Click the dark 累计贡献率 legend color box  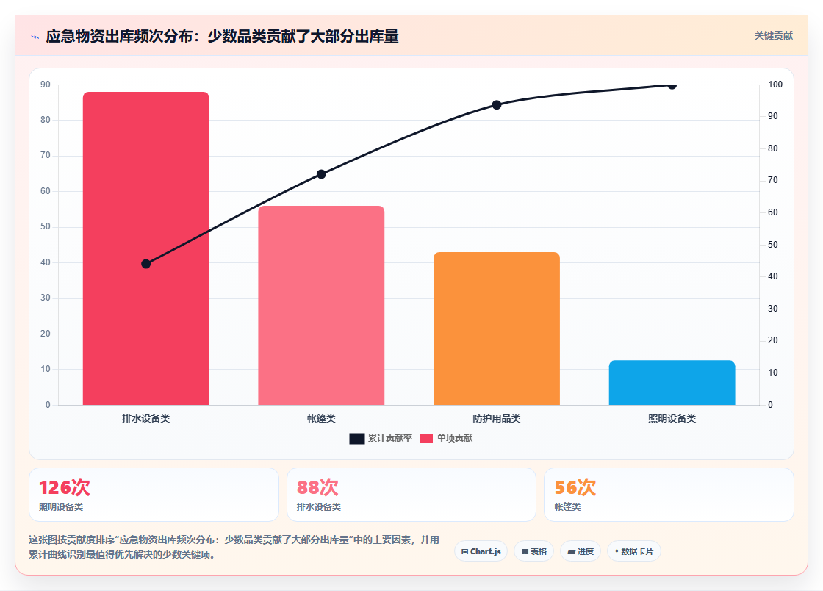357,439
